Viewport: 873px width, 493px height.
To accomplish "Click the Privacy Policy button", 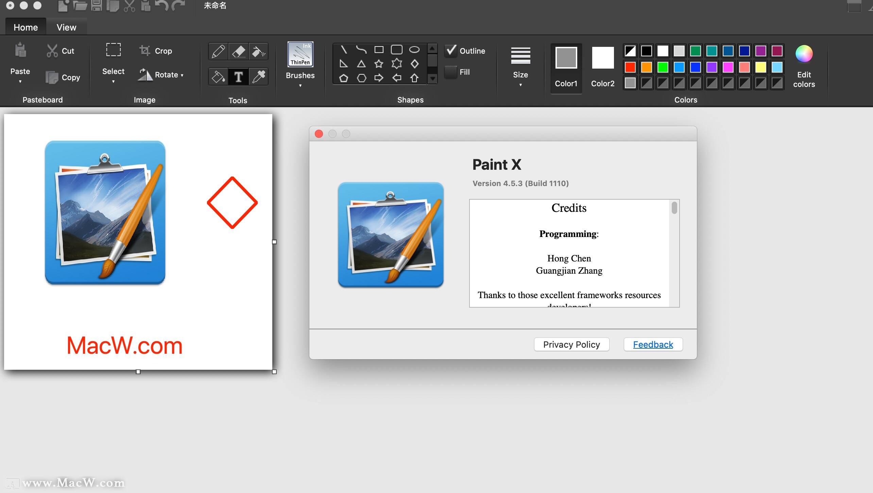I will (x=571, y=344).
